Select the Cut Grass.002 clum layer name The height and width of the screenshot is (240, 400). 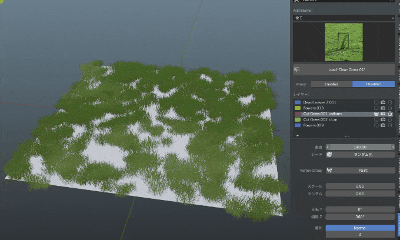[x=320, y=119]
